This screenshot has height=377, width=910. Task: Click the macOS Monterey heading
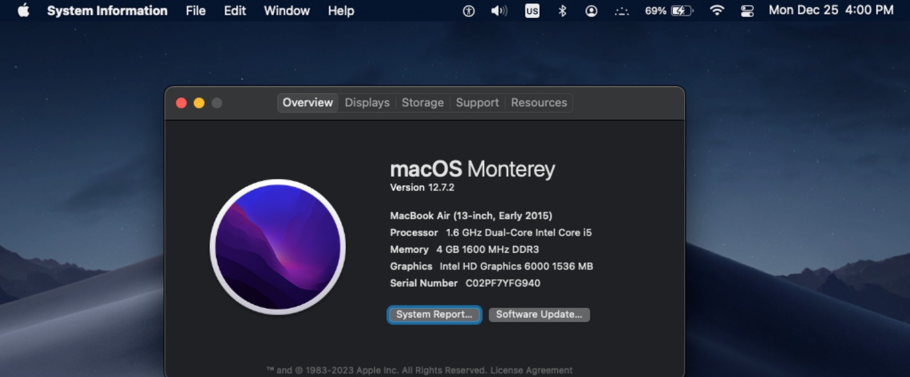(x=472, y=169)
